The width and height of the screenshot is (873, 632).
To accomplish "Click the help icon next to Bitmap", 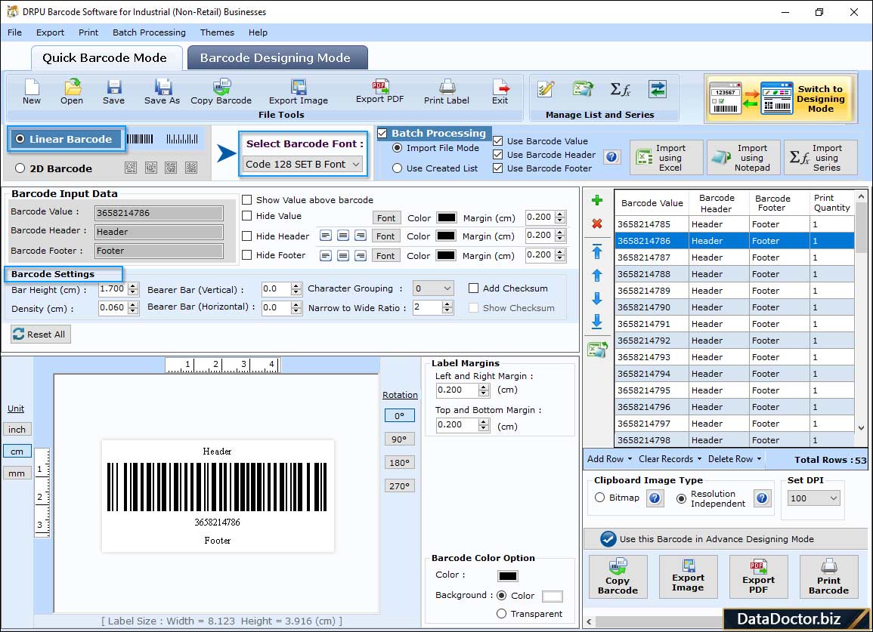I will pyautogui.click(x=655, y=498).
